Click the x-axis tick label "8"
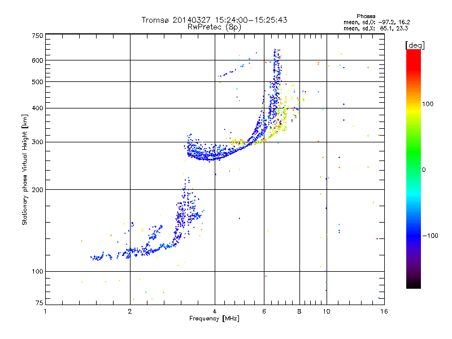The image size is (452, 339). [x=299, y=311]
